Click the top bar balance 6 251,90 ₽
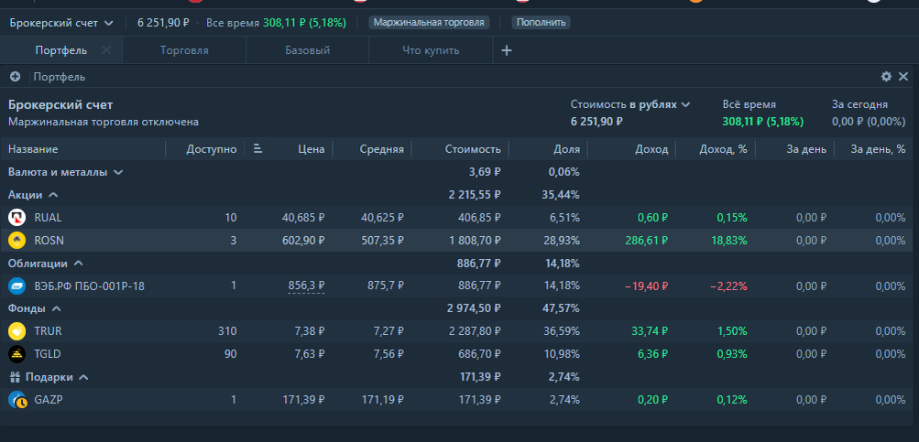Viewport: 919px width, 442px height. point(163,23)
